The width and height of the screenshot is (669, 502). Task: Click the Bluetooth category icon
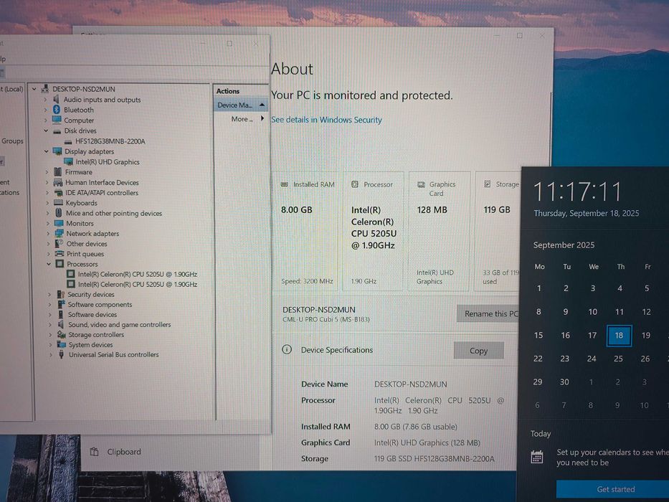(57, 110)
